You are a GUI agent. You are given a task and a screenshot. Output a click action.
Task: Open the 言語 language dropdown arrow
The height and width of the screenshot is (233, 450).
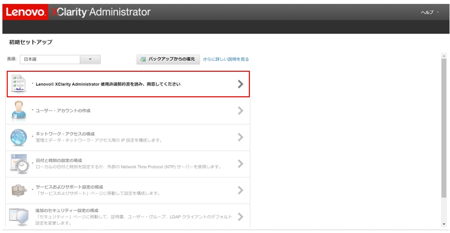click(90, 59)
